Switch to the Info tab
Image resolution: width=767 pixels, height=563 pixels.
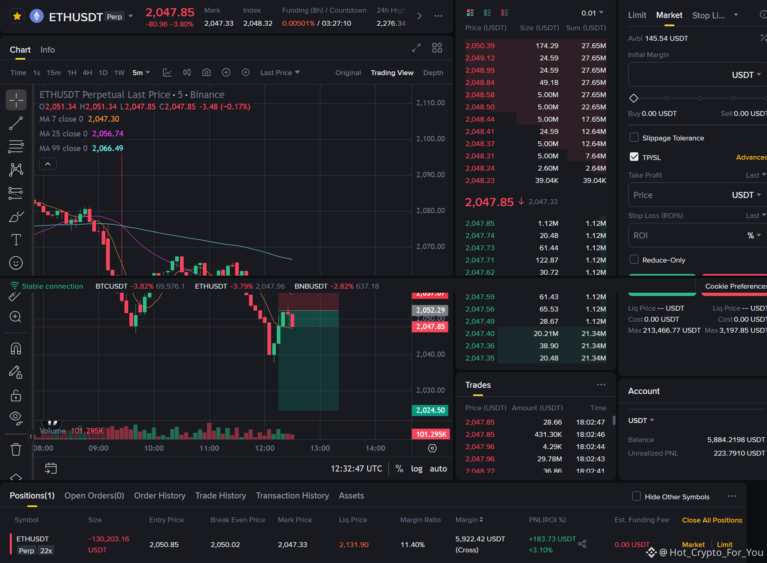click(47, 50)
